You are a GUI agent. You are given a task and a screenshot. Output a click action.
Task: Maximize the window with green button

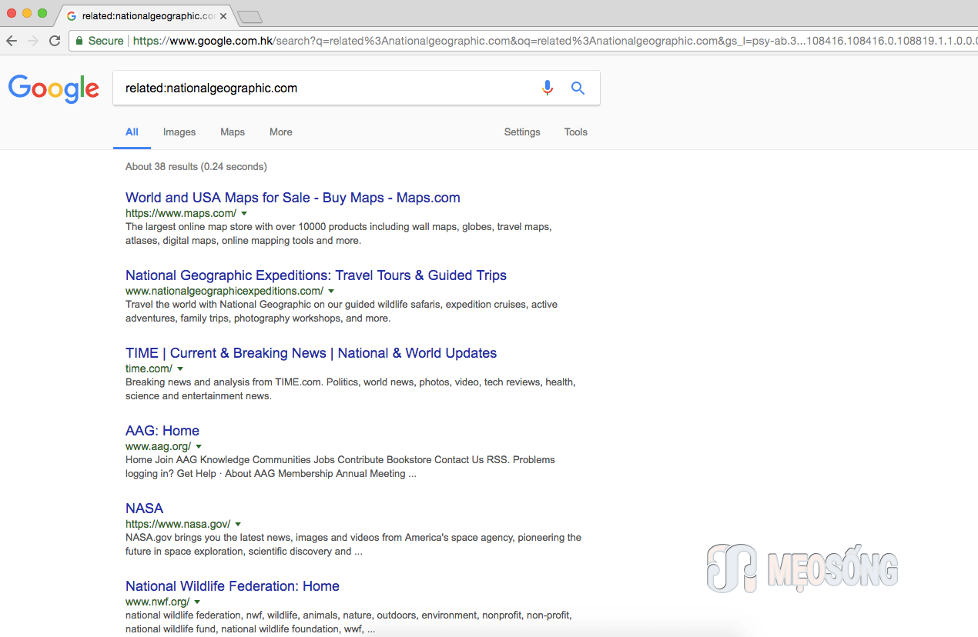(x=42, y=13)
